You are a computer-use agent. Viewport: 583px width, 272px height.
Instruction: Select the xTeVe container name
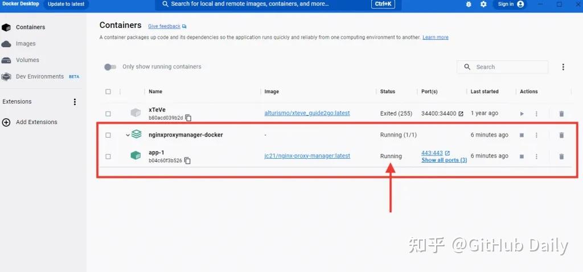click(x=157, y=110)
